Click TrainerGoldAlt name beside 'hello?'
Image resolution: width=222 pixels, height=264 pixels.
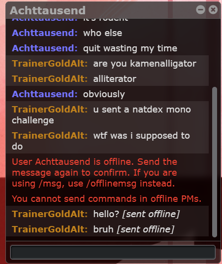pos(50,214)
